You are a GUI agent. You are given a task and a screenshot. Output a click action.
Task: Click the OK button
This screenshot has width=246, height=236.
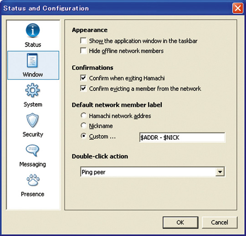pos(180,222)
